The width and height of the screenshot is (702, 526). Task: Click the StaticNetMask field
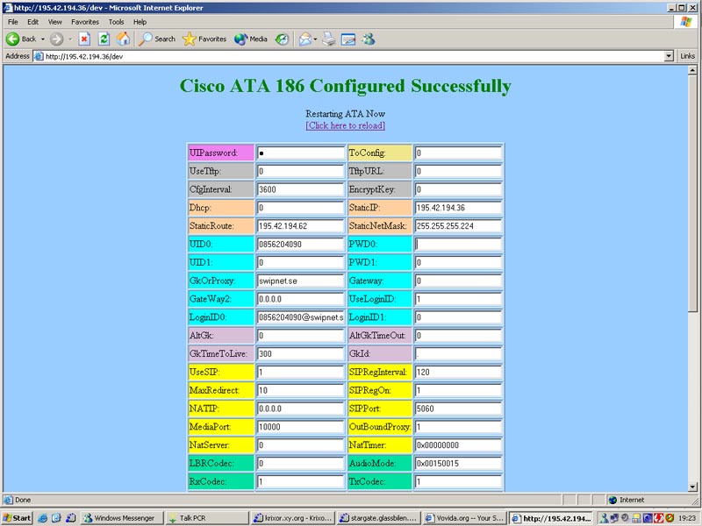[x=458, y=226]
